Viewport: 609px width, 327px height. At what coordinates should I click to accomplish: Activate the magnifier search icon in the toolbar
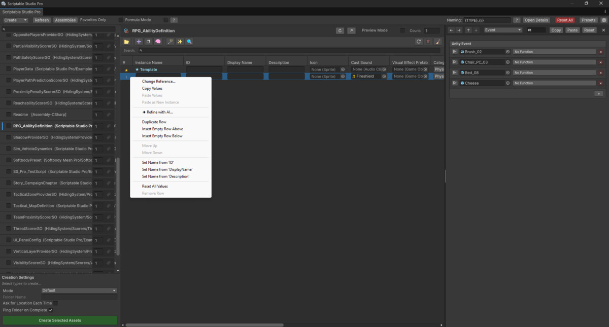coord(189,42)
